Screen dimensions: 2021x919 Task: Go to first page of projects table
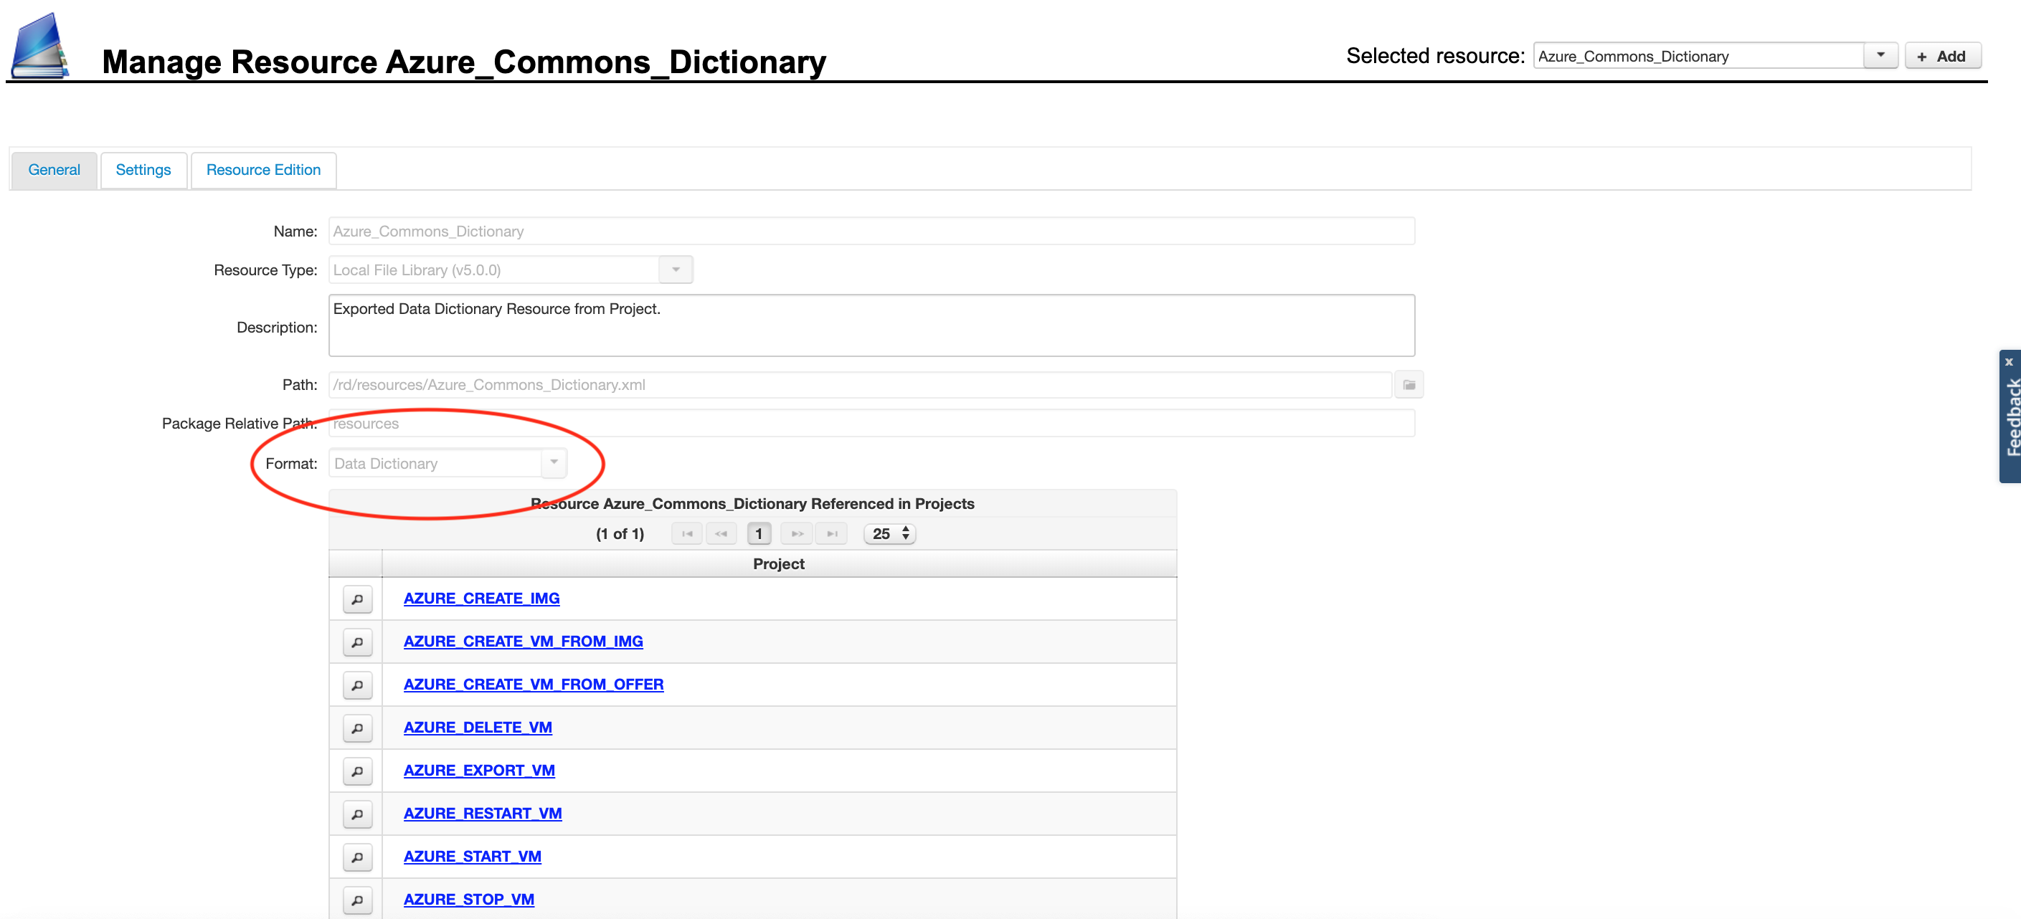[x=687, y=534]
